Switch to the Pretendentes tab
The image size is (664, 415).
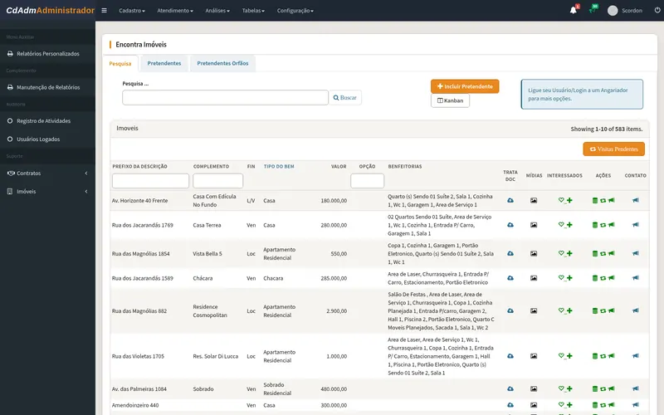164,64
